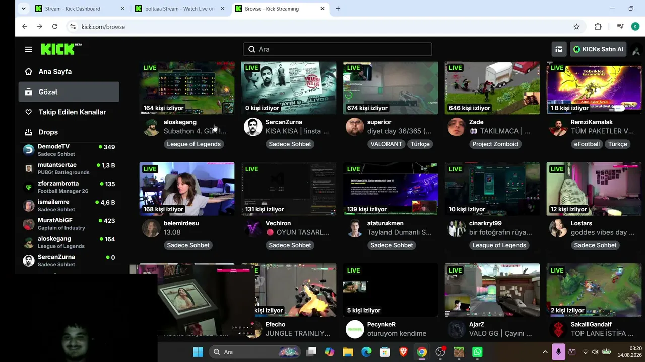Launch Brave browser from the taskbar

tap(403, 352)
